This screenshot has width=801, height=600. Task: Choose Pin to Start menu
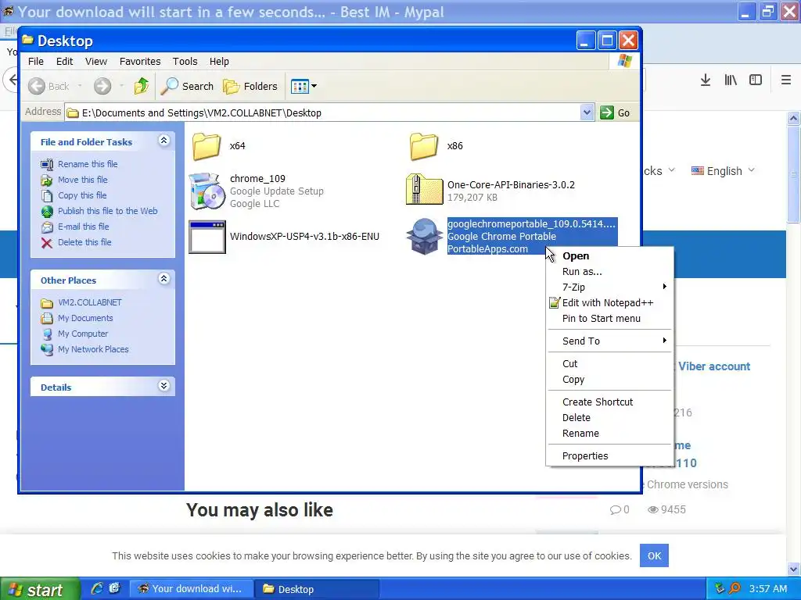click(610, 319)
